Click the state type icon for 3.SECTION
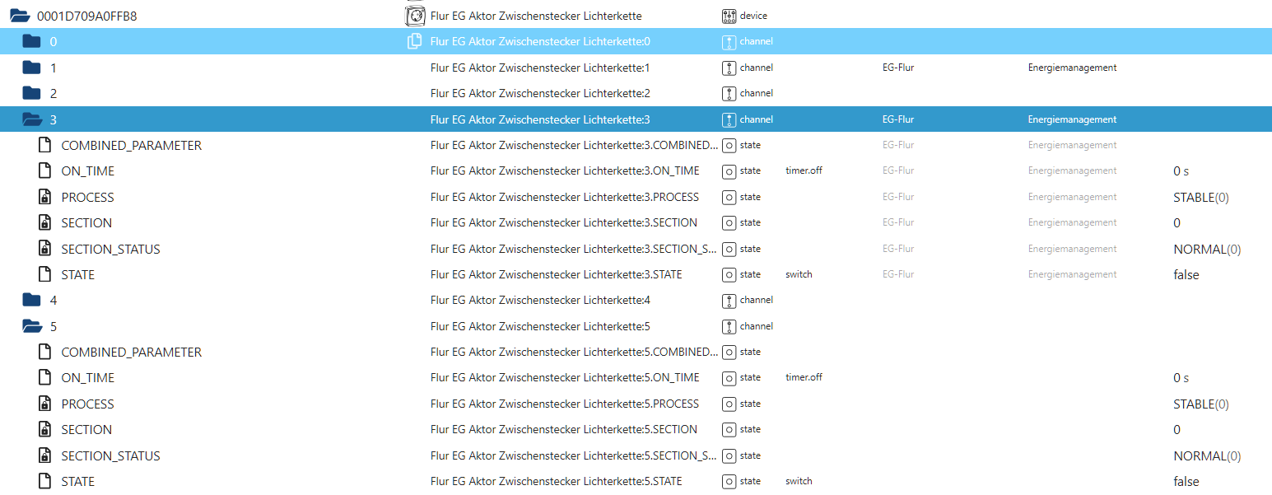Viewport: 1272px width, 495px height. 729,222
